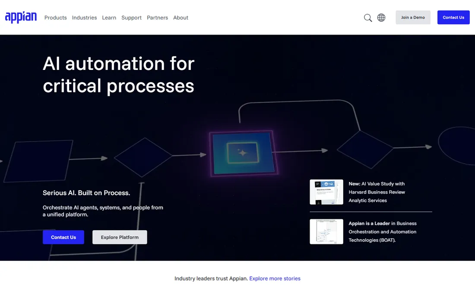
Task: Open the language globe icon
Action: click(381, 18)
